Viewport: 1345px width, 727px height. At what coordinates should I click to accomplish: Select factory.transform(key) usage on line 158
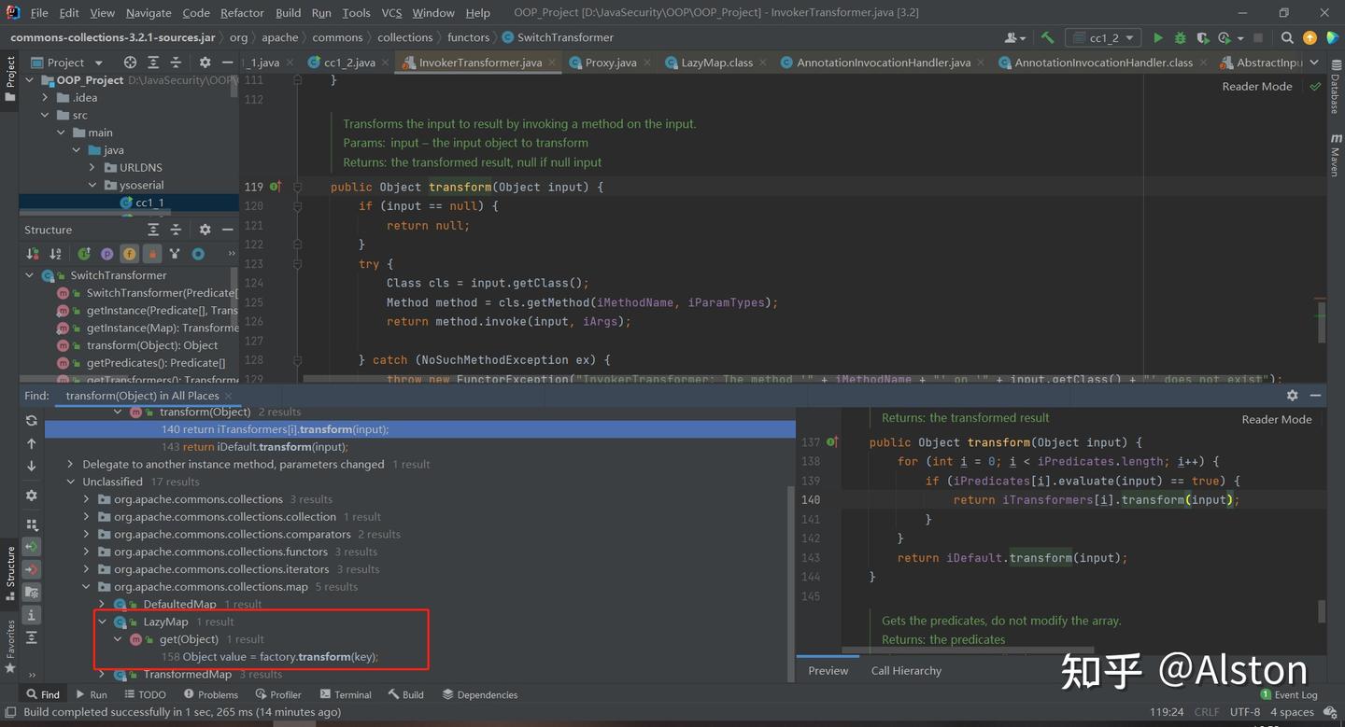tap(270, 657)
